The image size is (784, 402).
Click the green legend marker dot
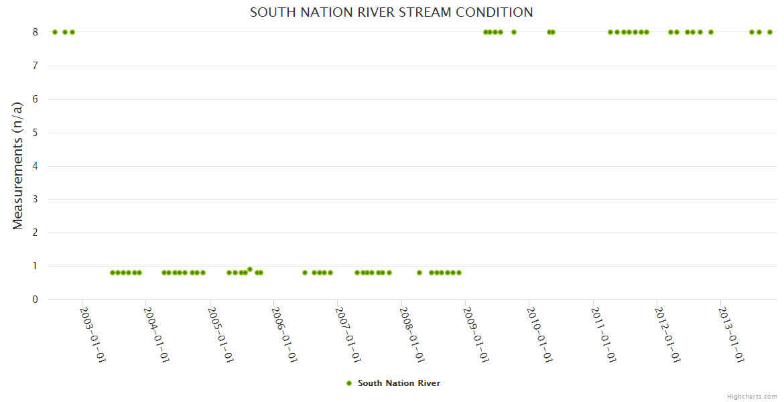[348, 383]
